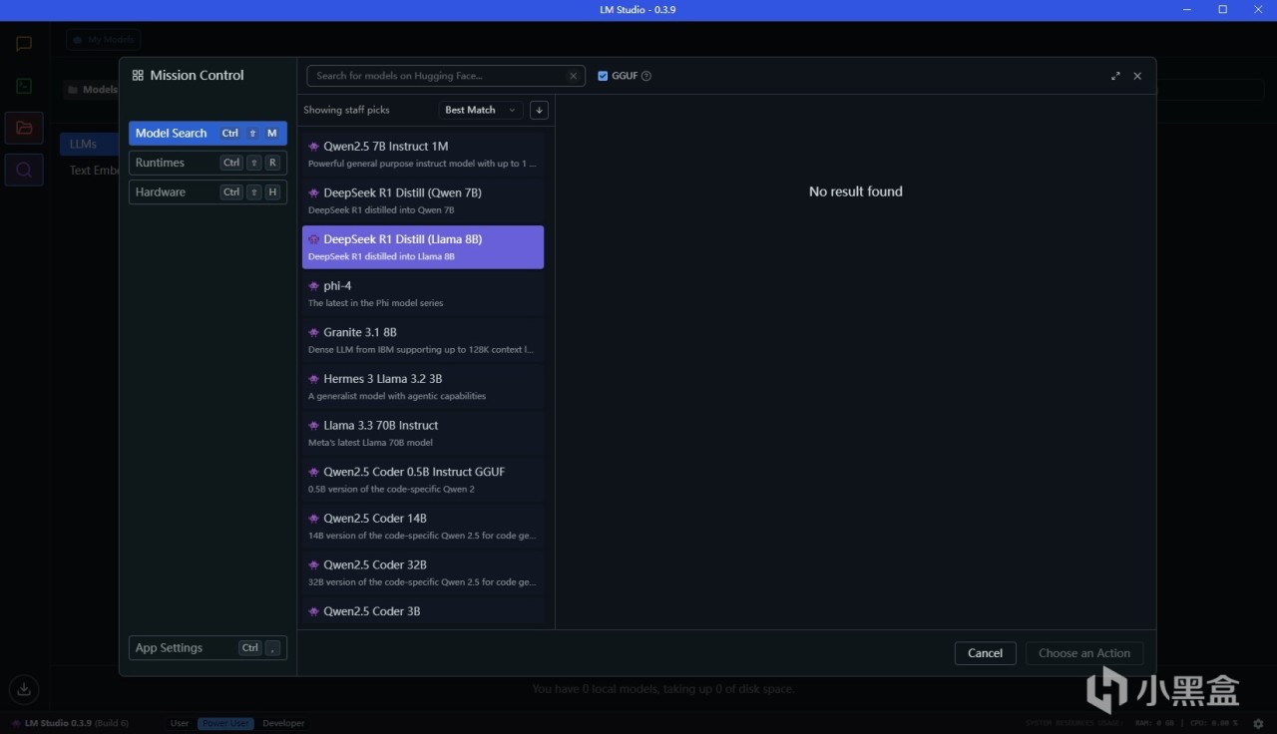Select Qwen2.5 Coder 0.5B Instruct GGUF

tap(423, 480)
